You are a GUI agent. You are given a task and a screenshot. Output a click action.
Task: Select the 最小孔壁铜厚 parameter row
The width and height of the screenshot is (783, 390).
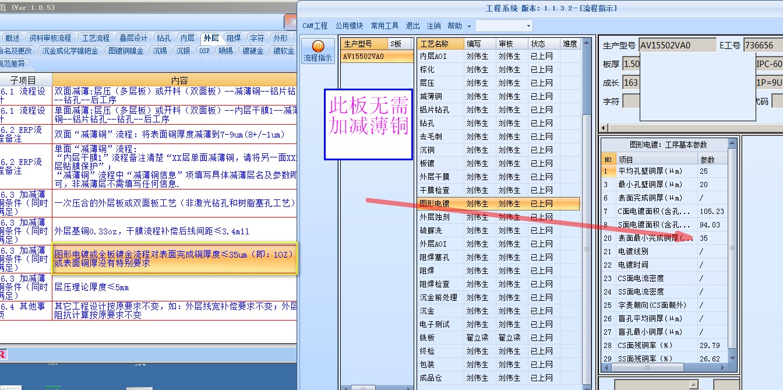(665, 185)
